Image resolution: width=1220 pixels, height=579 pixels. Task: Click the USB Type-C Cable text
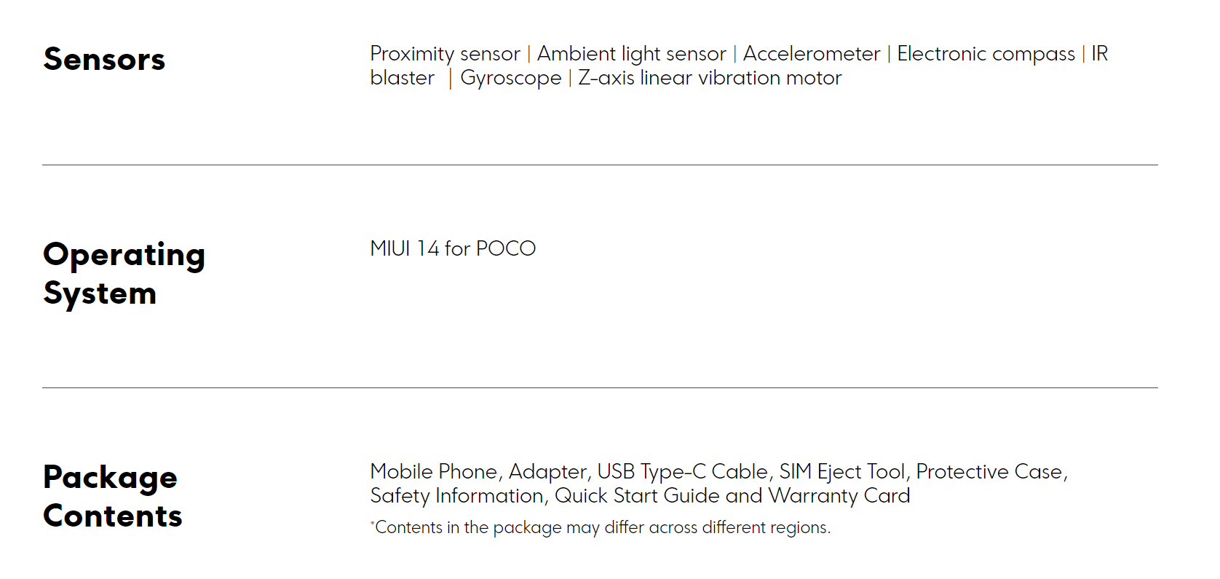tap(682, 472)
